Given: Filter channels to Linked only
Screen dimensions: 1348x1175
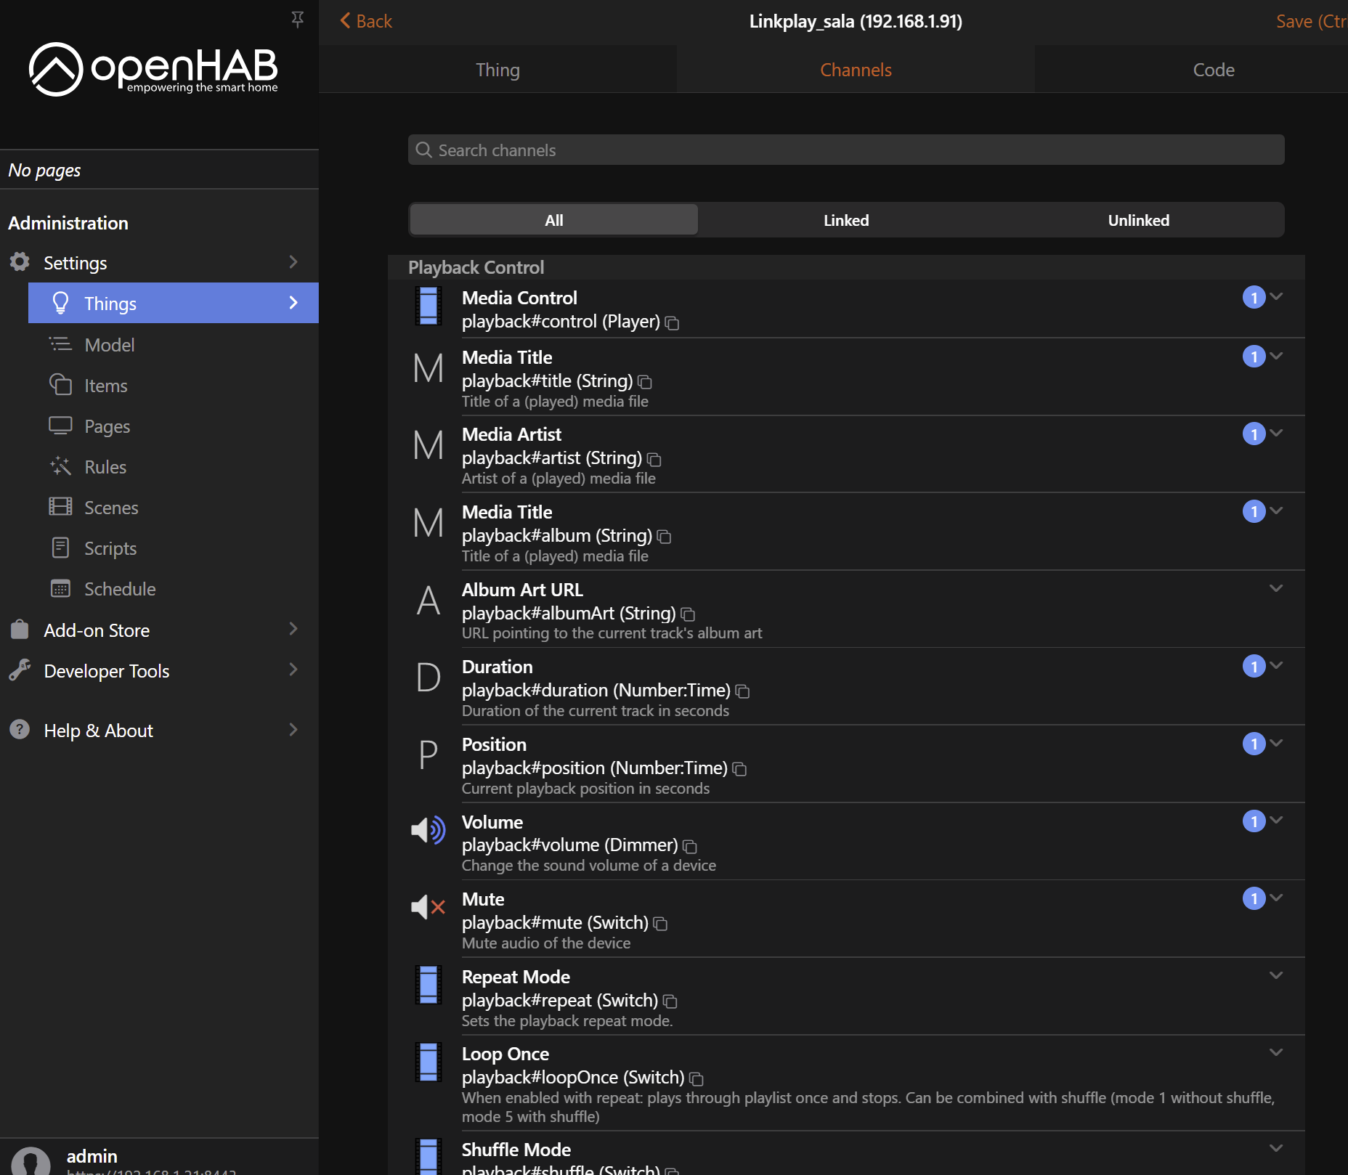Looking at the screenshot, I should click(845, 220).
